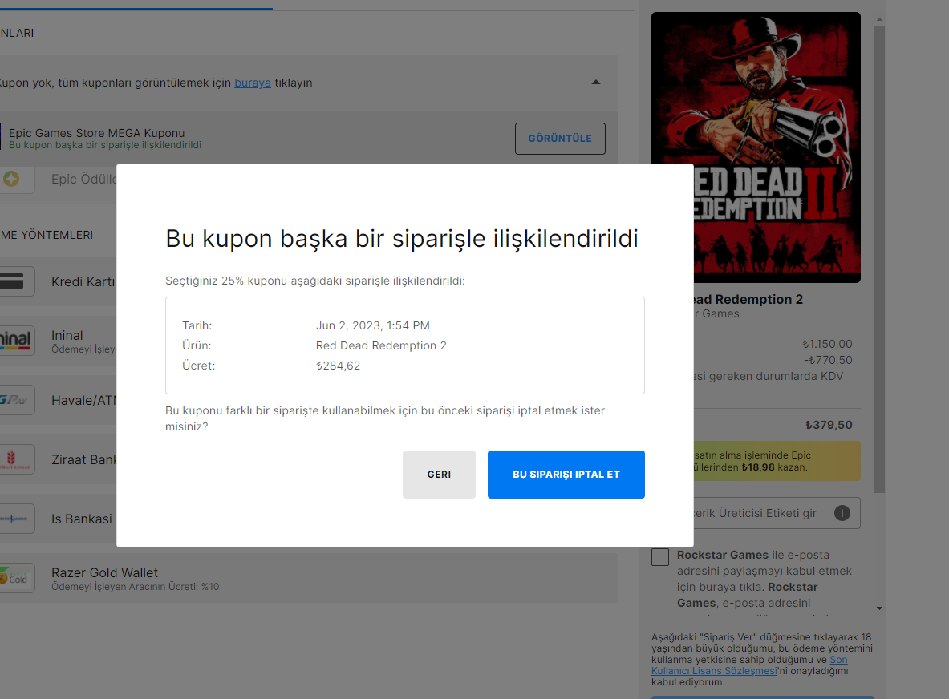Click the base price ₺1.150,00
Screen dimensions: 949x699
[x=827, y=343]
